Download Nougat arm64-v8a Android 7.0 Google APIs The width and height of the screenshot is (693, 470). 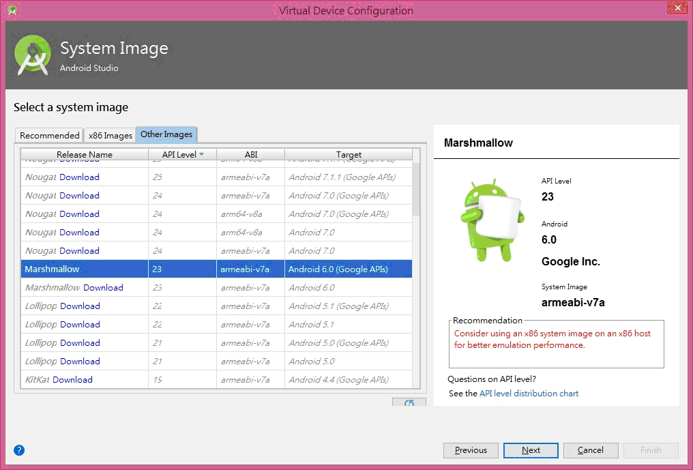(80, 214)
